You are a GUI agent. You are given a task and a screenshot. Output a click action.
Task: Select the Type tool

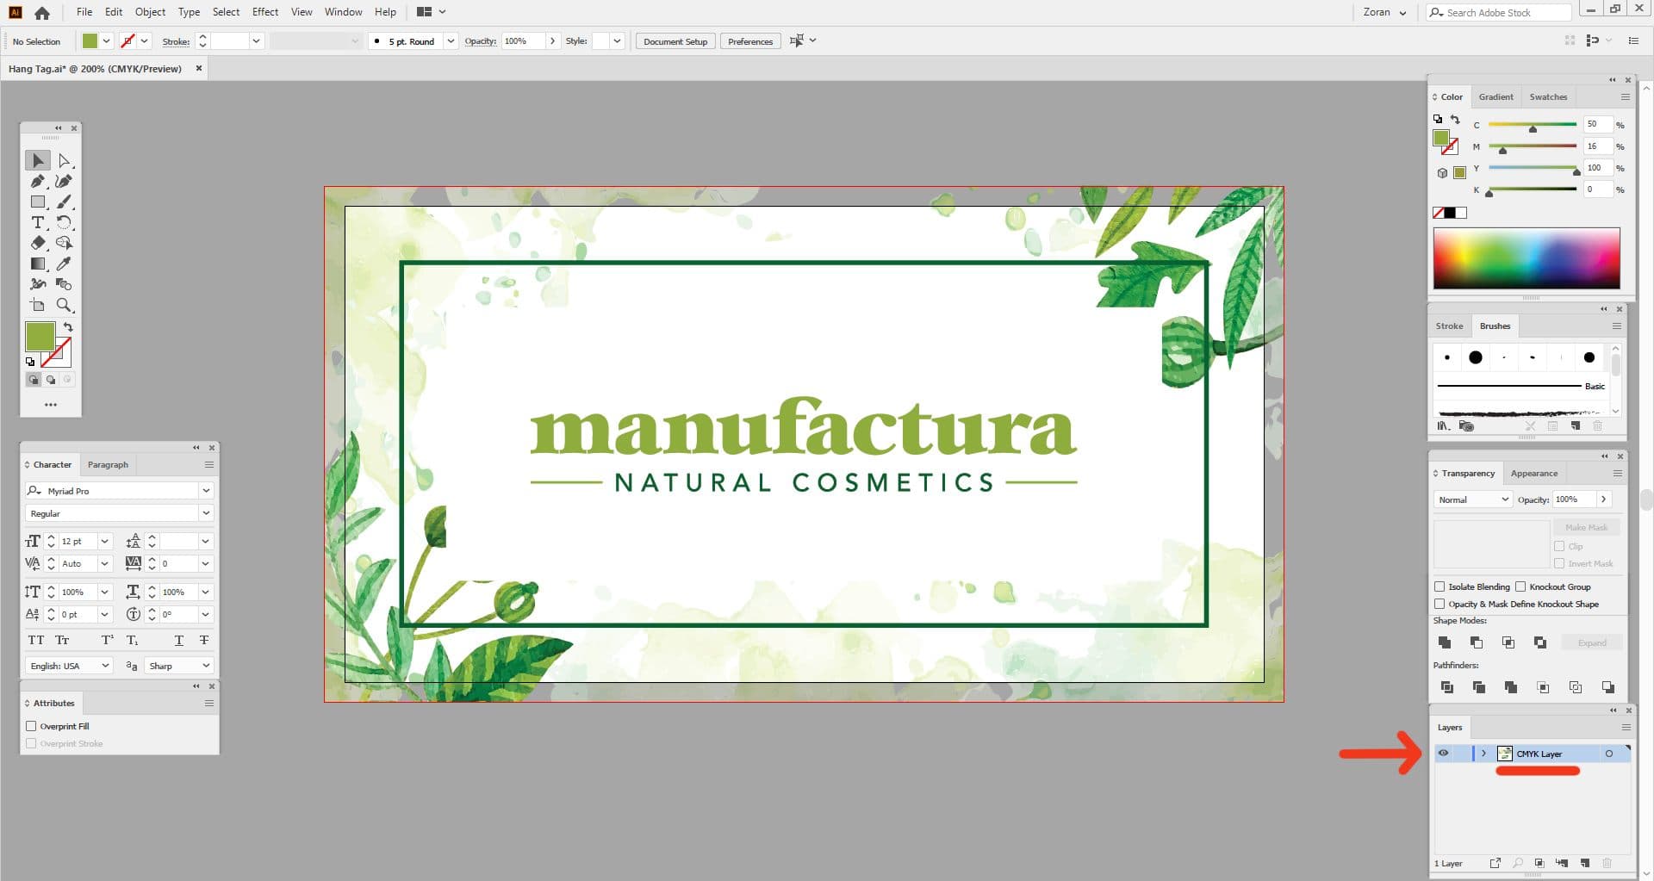click(38, 222)
